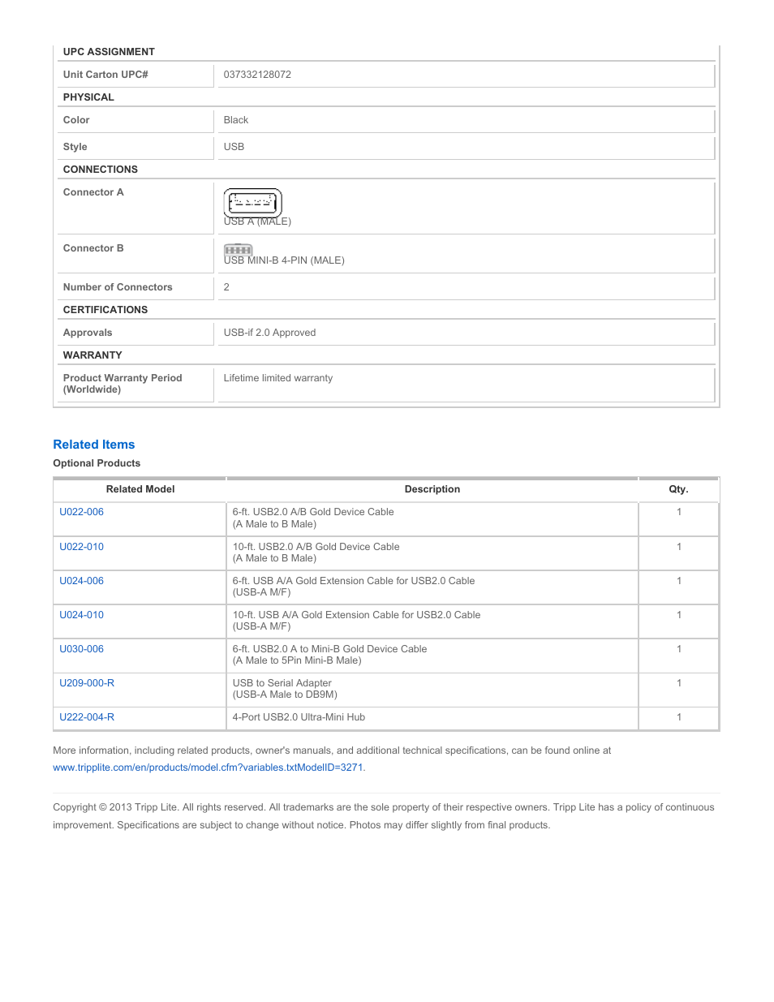Open the U024-006 related model link

point(81,581)
